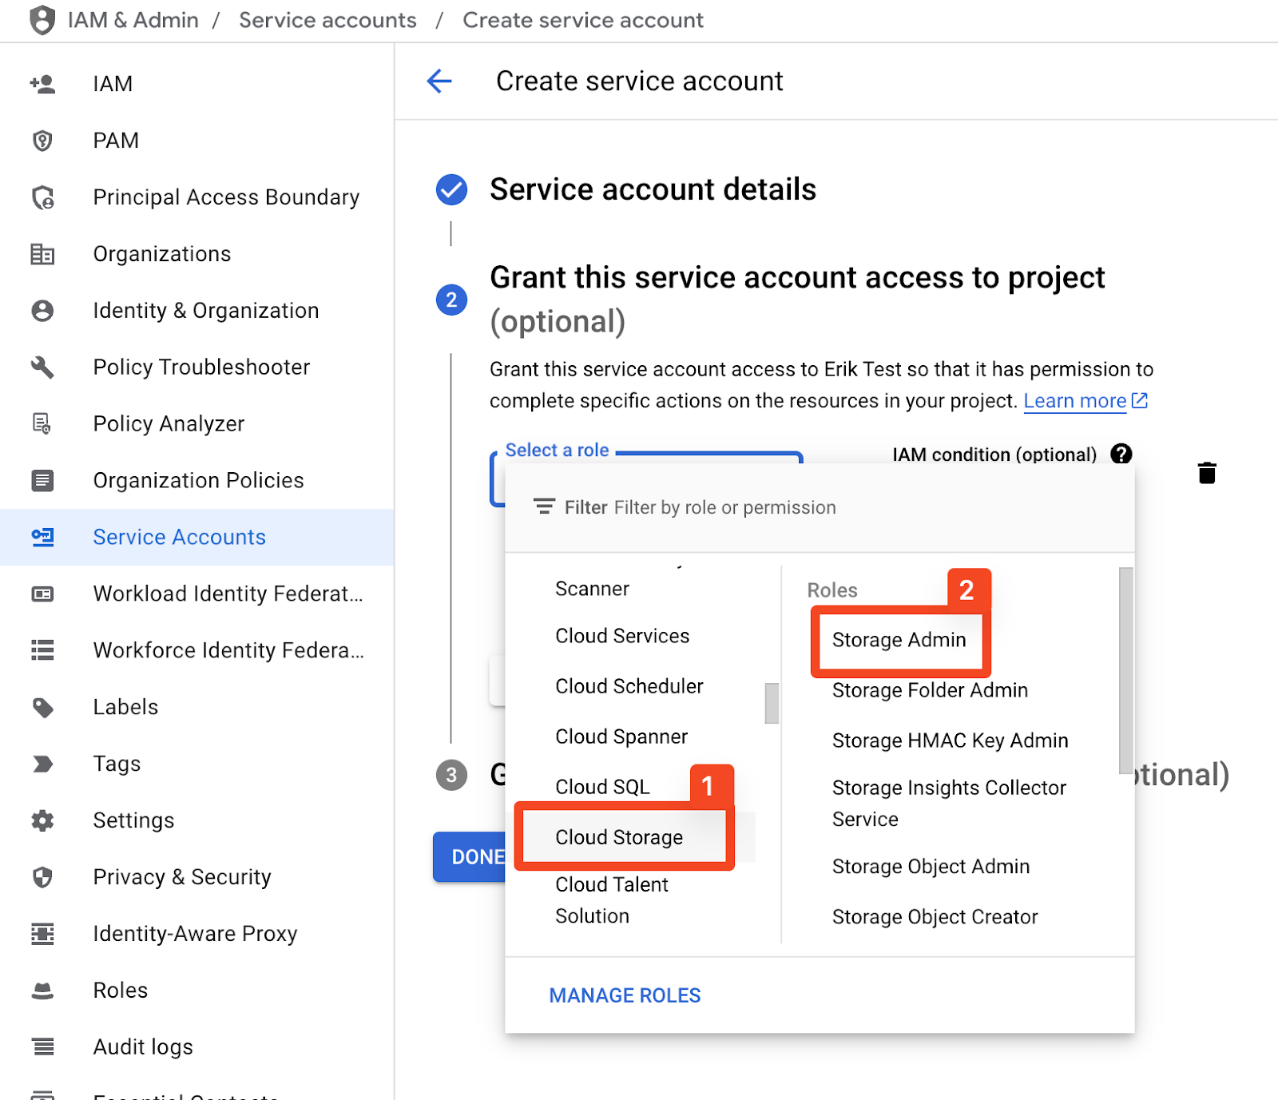The height and width of the screenshot is (1100, 1278).
Task: Select Cloud Talent Solution category
Action: (612, 900)
